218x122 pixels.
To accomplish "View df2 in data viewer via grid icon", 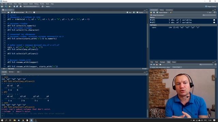I will (x=214, y=22).
